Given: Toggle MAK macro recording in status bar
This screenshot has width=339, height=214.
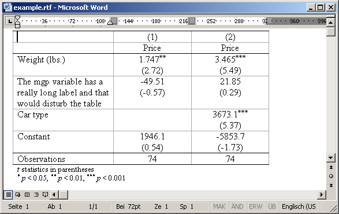Looking at the screenshot, I should click(219, 206).
